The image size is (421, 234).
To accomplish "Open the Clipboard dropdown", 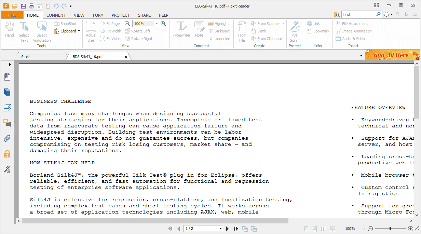I will click(x=79, y=31).
